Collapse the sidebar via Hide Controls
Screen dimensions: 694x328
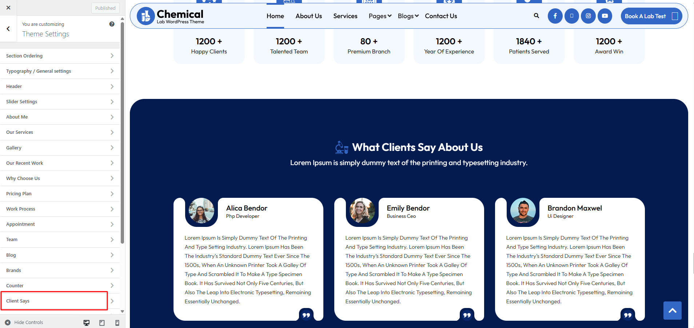[x=24, y=323]
